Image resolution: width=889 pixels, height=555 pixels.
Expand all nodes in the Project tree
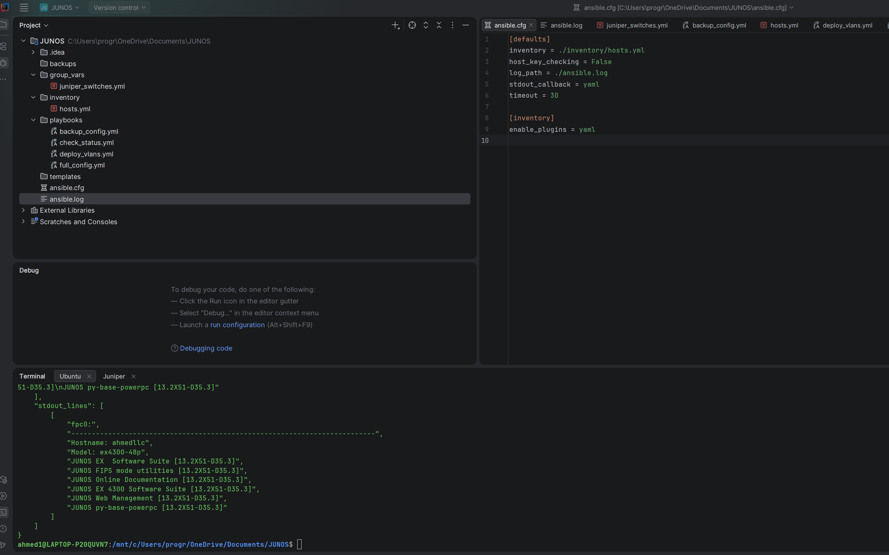pos(426,25)
